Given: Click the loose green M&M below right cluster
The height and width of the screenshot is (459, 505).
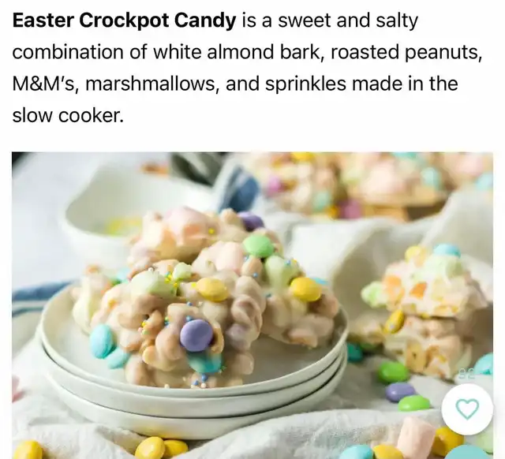Looking at the screenshot, I should click(392, 371).
